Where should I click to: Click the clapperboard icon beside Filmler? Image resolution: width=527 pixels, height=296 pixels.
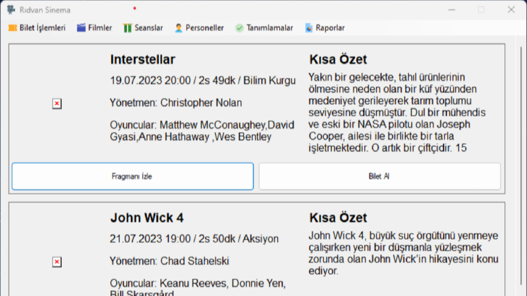81,28
